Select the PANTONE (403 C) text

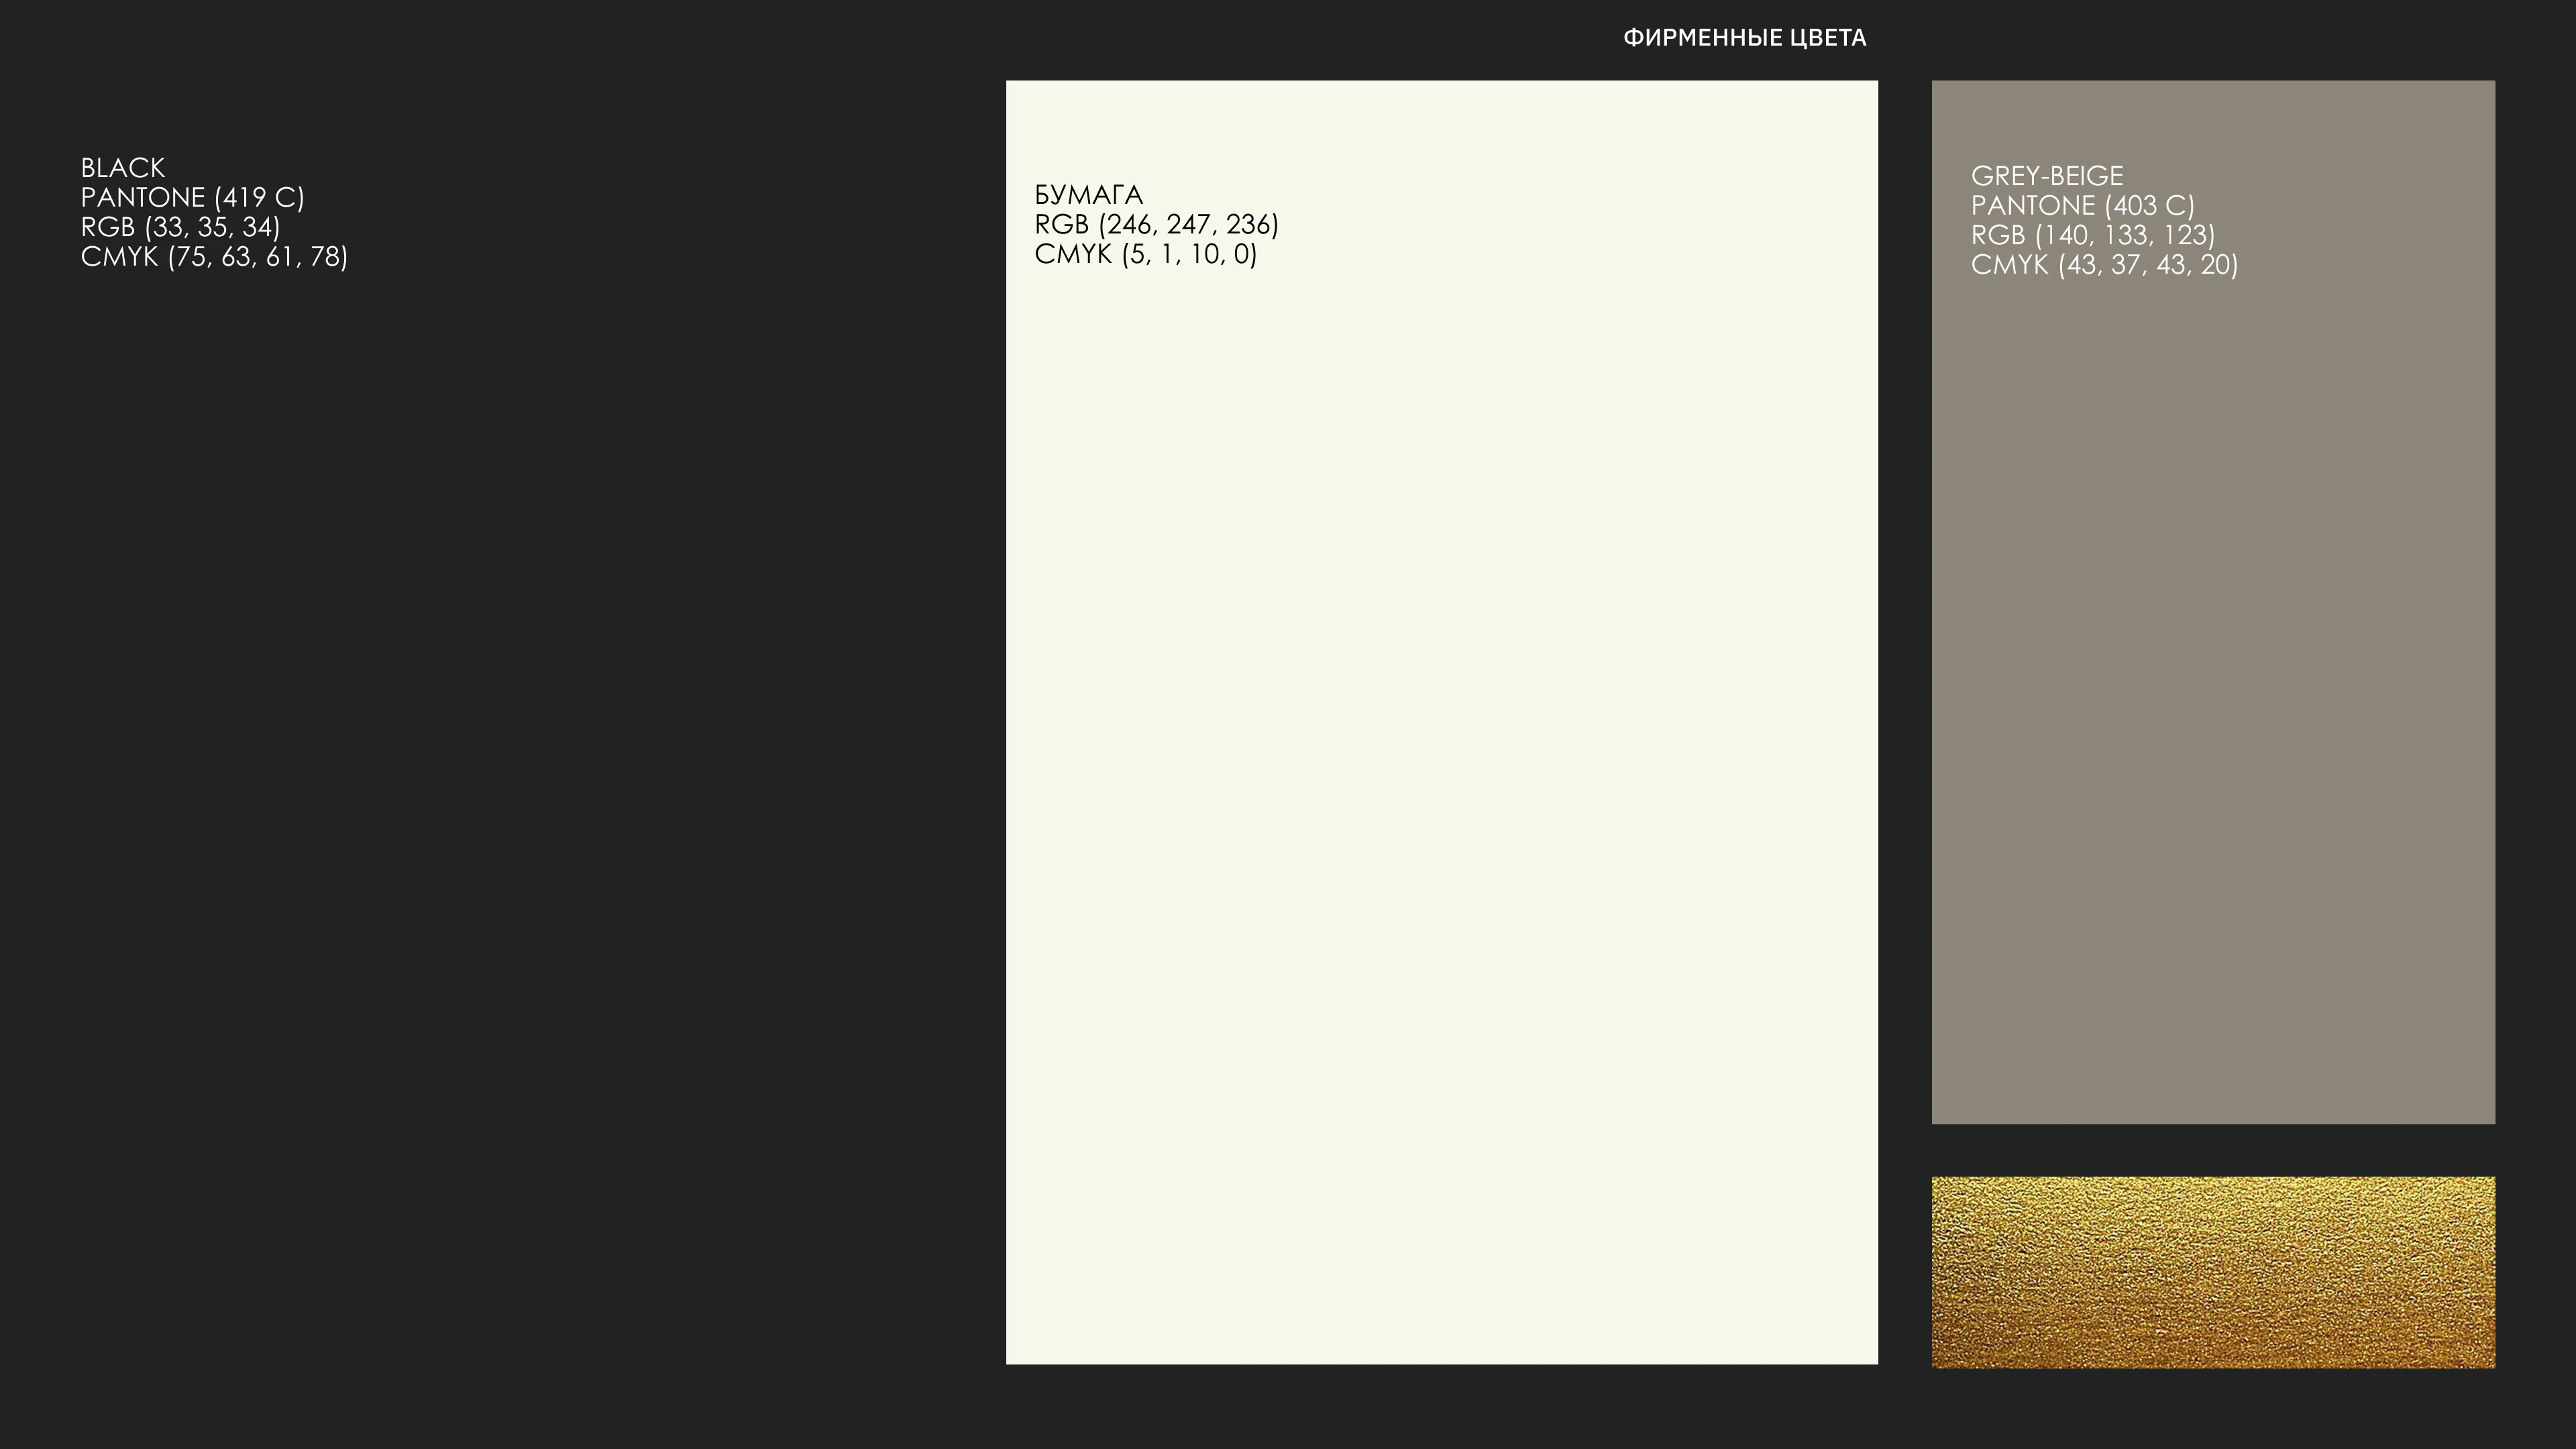click(x=2082, y=206)
